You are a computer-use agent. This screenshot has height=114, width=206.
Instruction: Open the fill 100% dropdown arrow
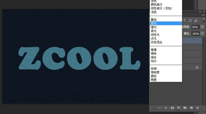pyautogui.click(x=202, y=34)
